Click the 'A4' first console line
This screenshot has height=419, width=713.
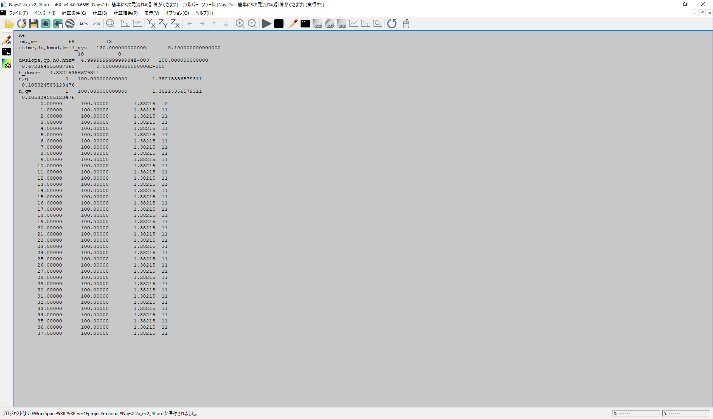coord(21,35)
